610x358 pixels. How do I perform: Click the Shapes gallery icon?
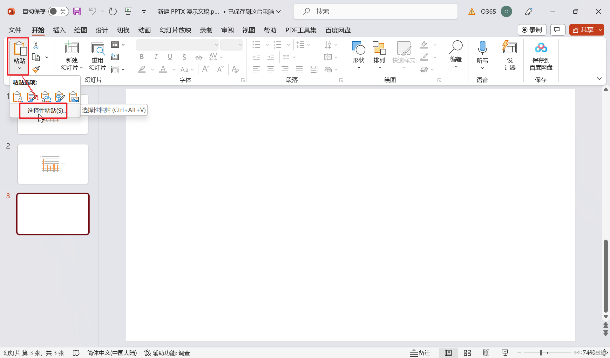[x=358, y=48]
